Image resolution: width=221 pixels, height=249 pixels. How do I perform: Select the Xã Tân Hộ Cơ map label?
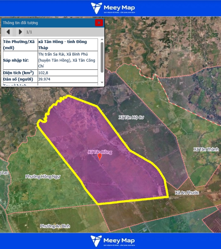(x=131, y=117)
